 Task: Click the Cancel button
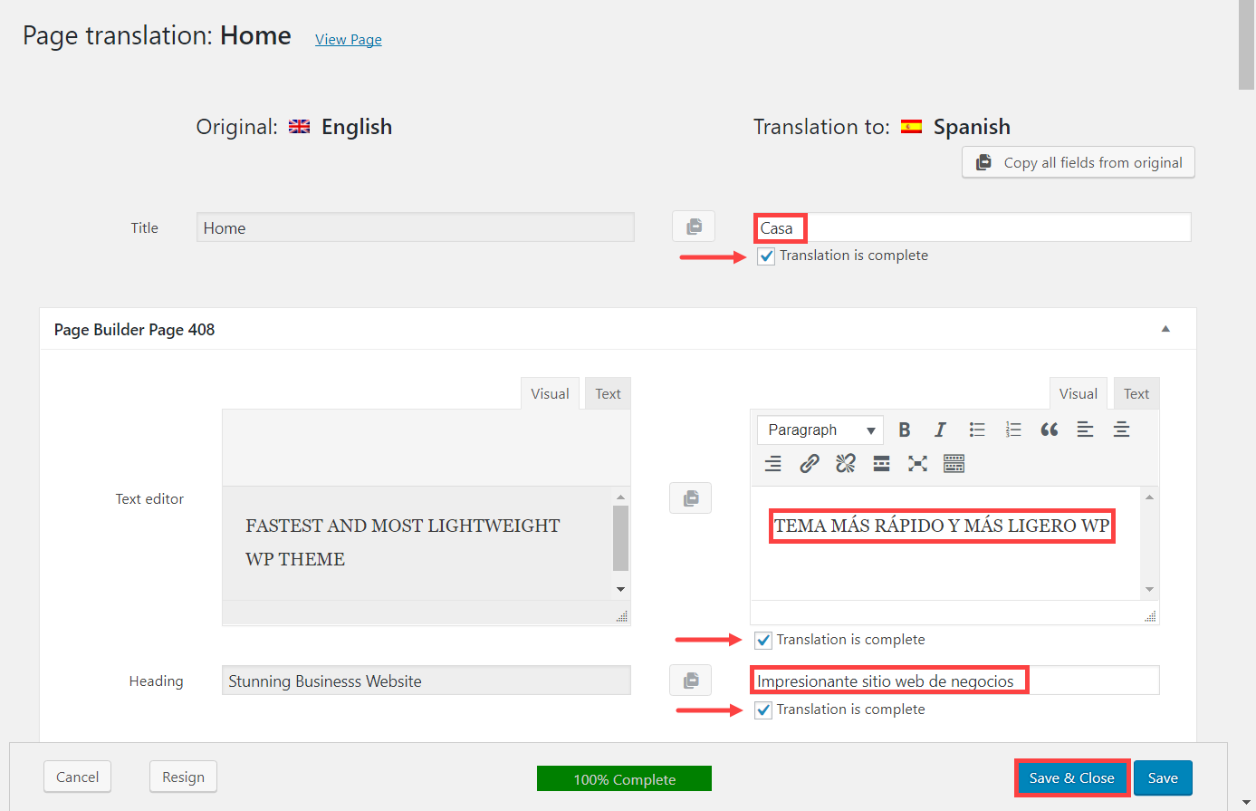coord(77,777)
